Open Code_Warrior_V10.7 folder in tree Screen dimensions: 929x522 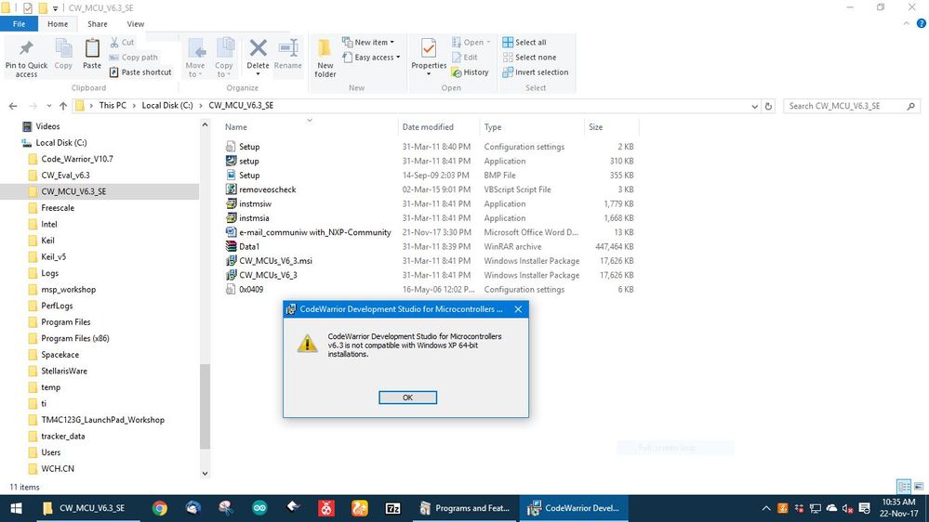click(x=76, y=159)
